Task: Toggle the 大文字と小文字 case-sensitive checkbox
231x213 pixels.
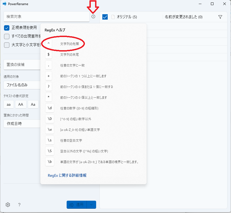Action: coord(7,45)
